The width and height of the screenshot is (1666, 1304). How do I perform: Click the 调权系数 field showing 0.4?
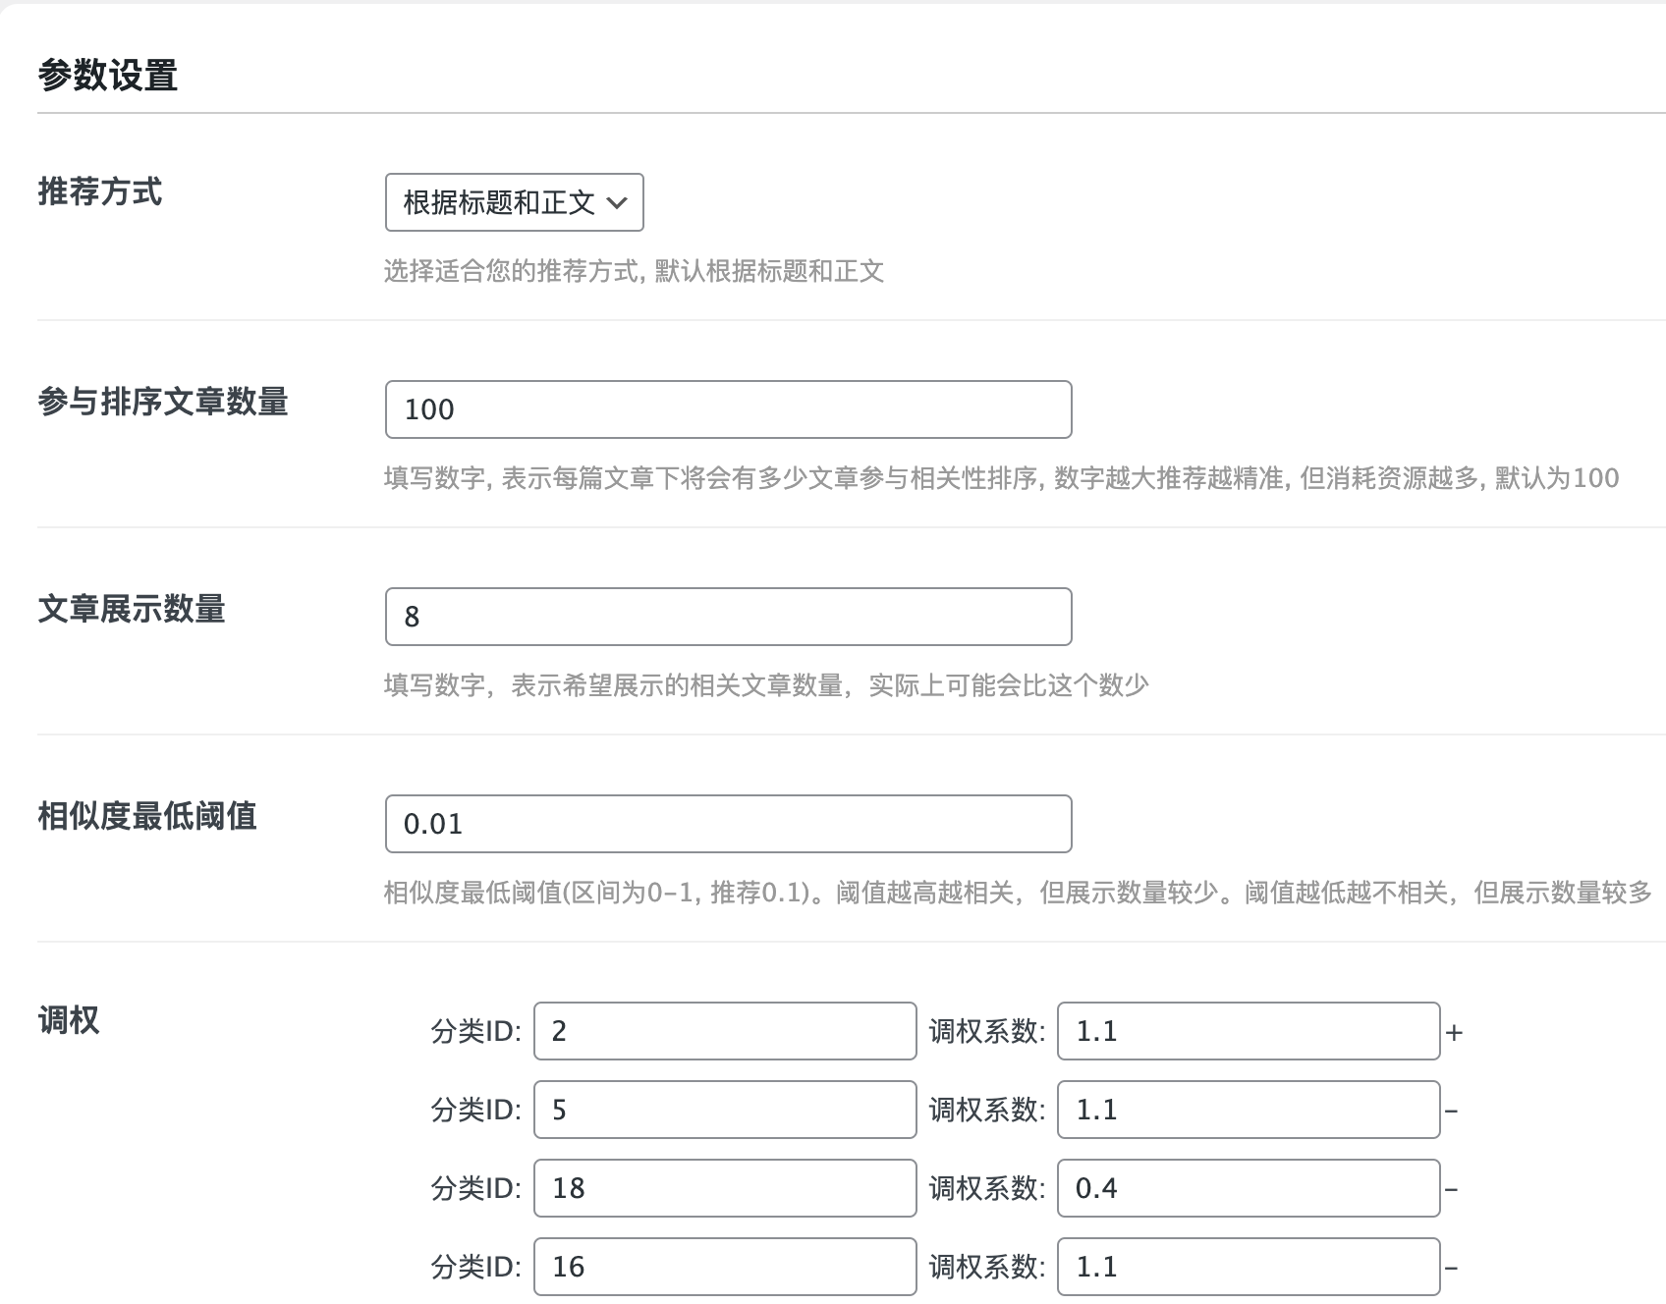[1249, 1188]
